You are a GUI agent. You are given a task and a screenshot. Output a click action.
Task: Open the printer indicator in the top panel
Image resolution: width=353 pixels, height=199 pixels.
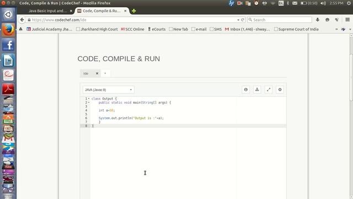(x=265, y=3)
